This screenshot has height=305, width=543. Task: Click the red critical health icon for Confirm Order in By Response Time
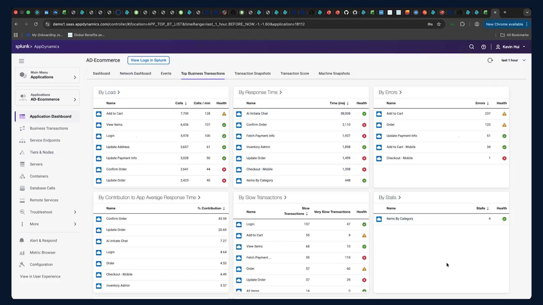pyautogui.click(x=364, y=125)
